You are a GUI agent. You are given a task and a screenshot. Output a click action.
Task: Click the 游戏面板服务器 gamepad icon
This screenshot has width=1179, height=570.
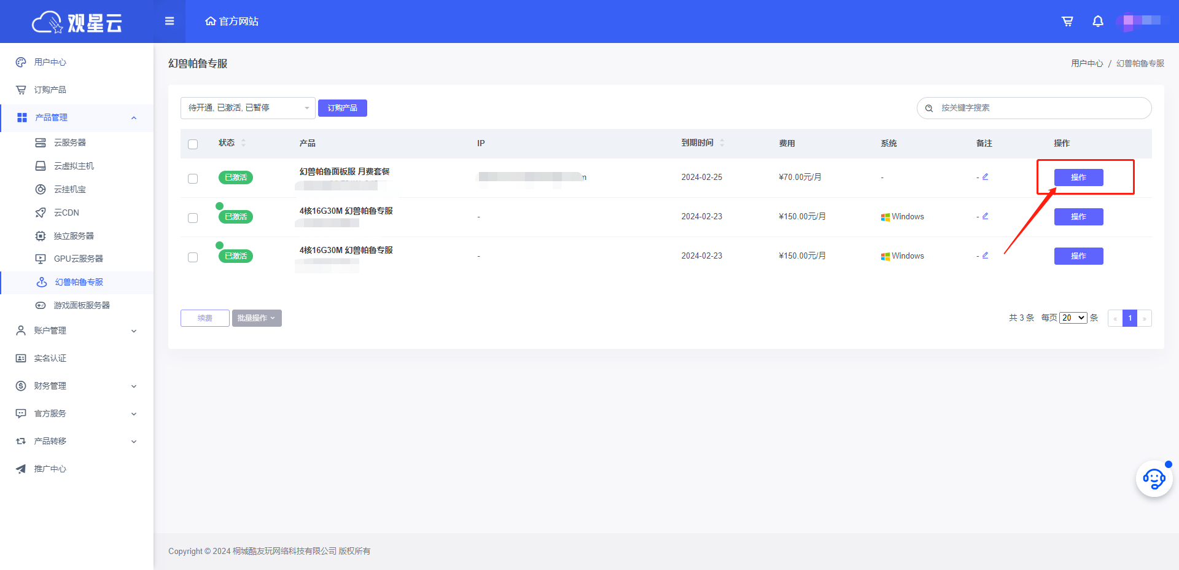41,305
